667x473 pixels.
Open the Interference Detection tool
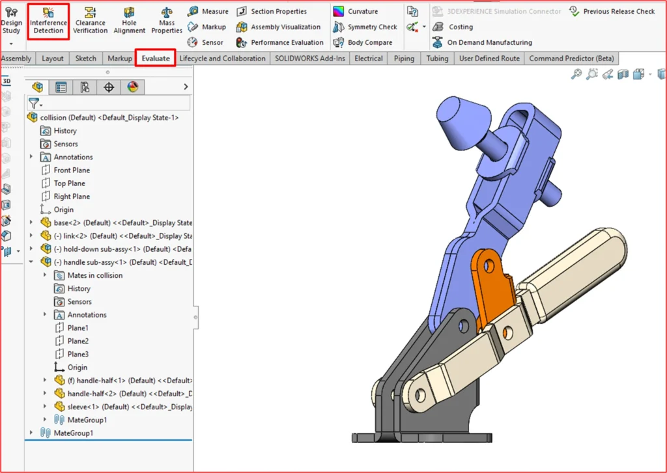tap(50, 21)
